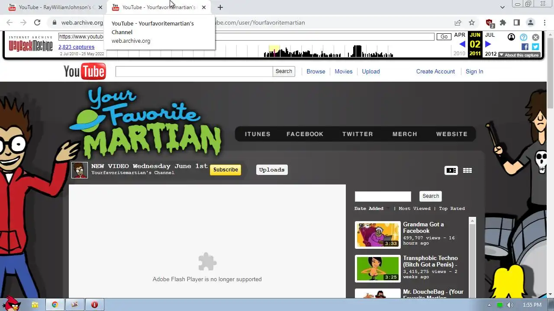Viewport: 554px width, 311px height.
Task: Toggle the browser side panel icon
Action: 516,22
